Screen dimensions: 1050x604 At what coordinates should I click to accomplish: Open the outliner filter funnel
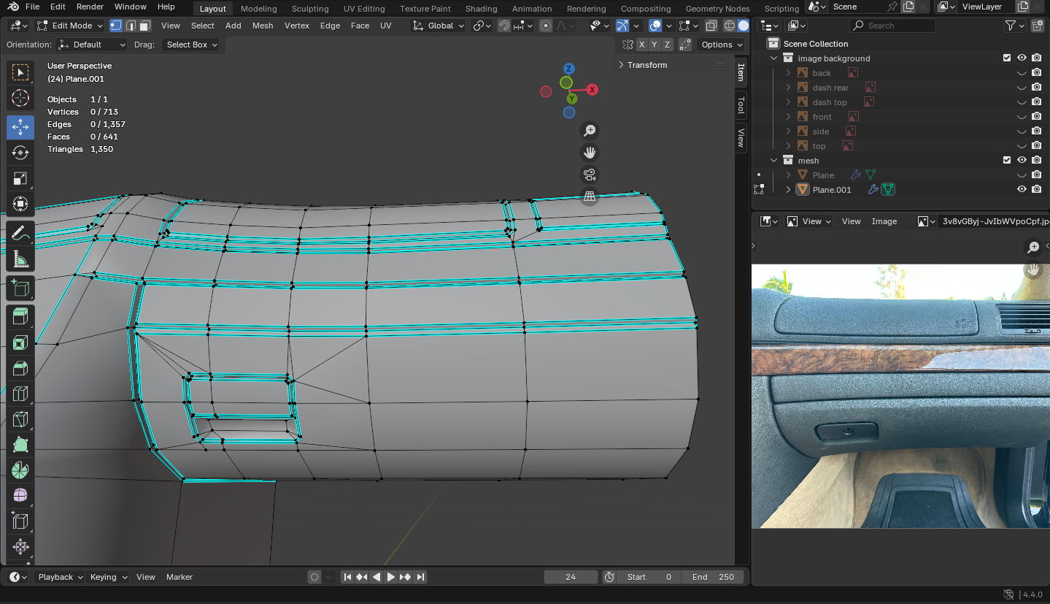1011,26
